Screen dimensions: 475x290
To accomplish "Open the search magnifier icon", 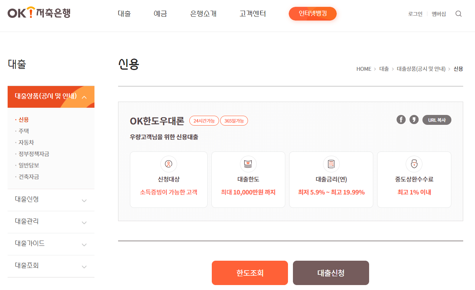I will (459, 14).
